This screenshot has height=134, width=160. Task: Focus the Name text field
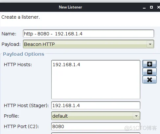point(88,34)
